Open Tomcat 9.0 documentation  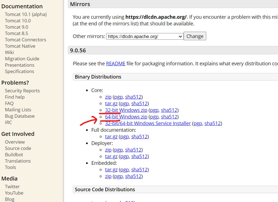tap(16, 27)
